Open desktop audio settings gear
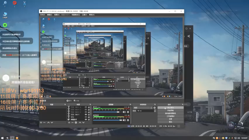This screenshot has width=249, height=140. 128,120
